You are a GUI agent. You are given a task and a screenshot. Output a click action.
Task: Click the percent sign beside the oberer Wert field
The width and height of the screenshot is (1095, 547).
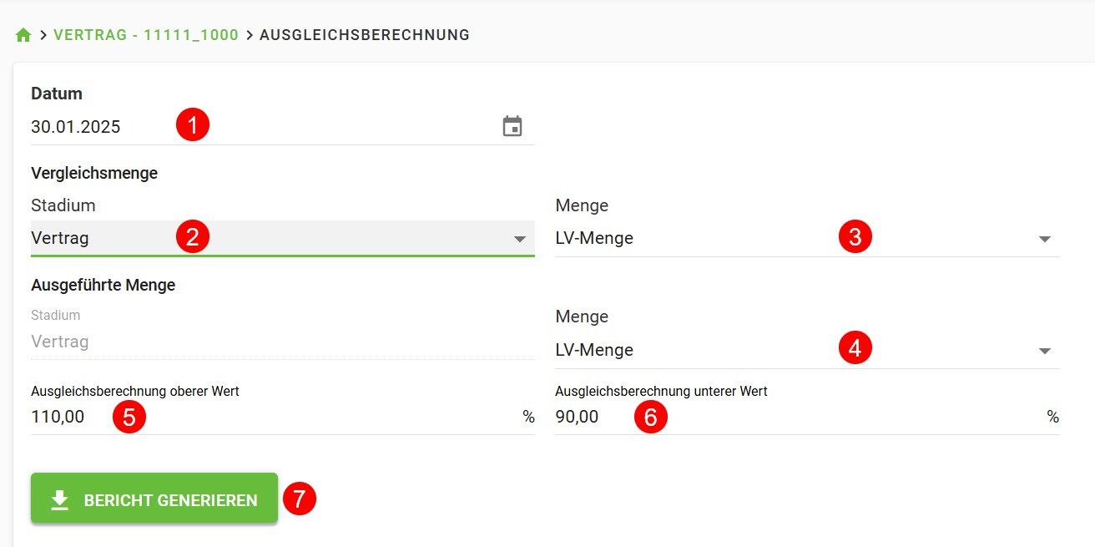click(528, 416)
